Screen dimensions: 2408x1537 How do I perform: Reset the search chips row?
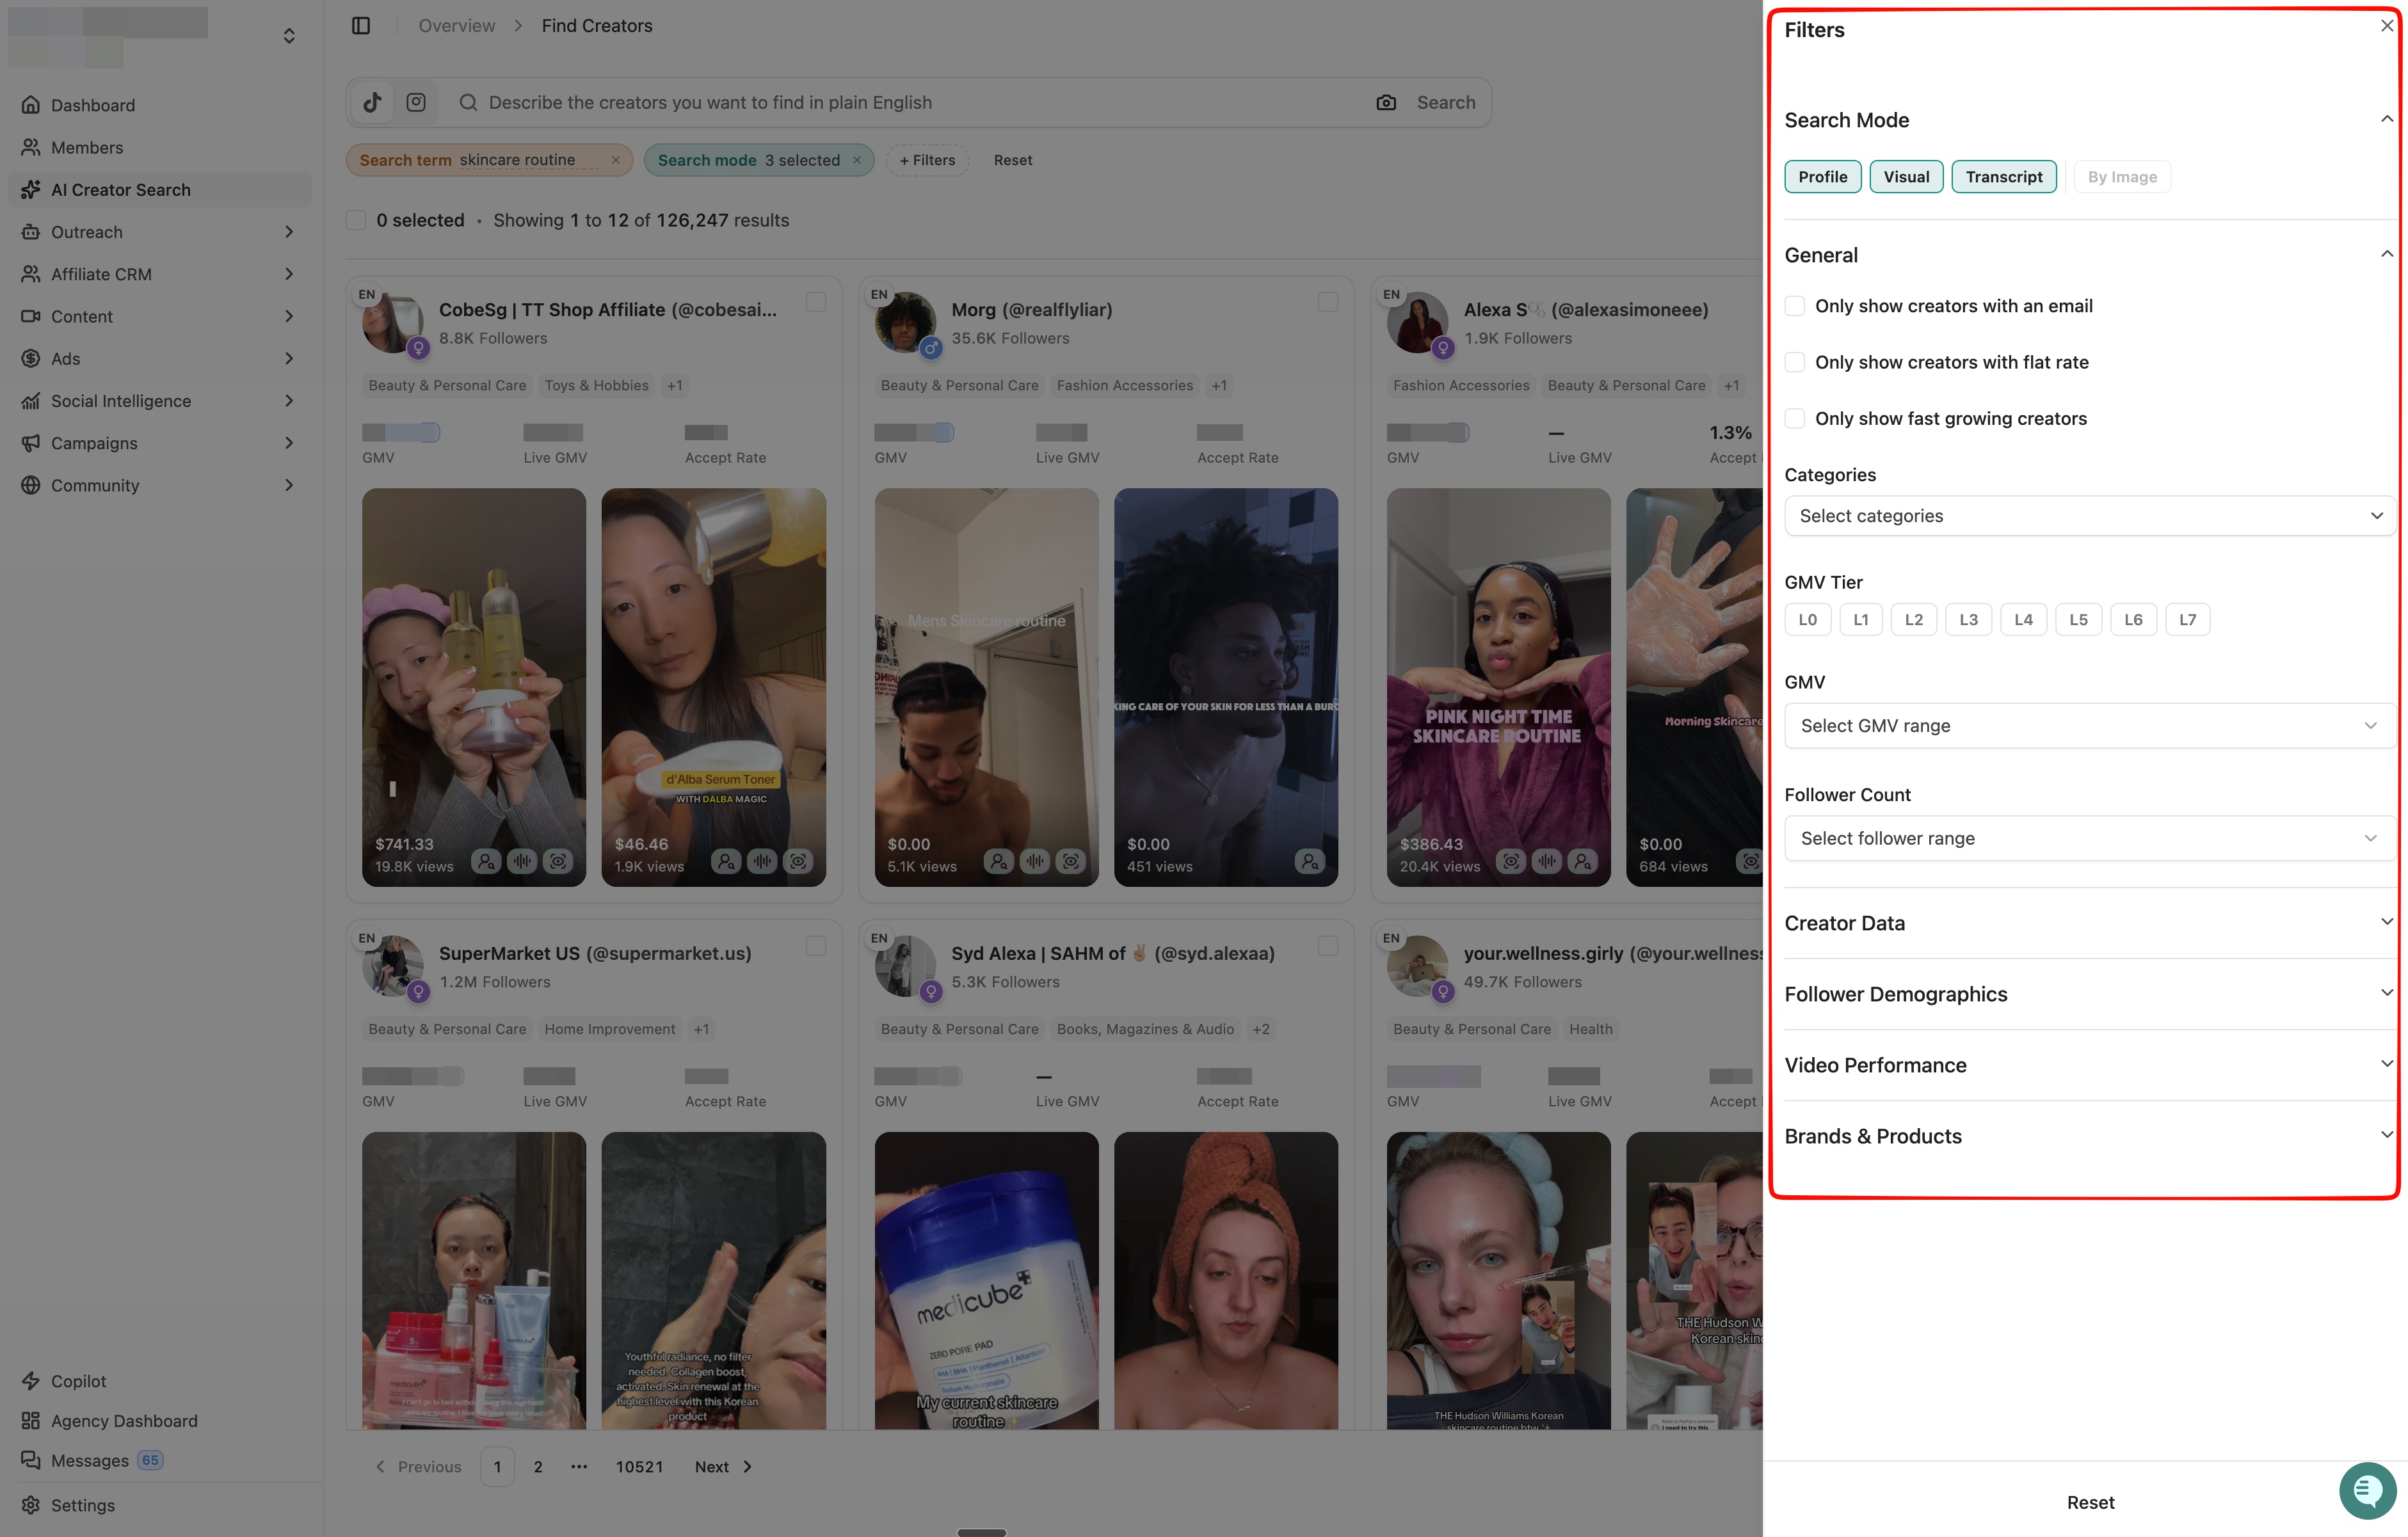tap(1012, 160)
